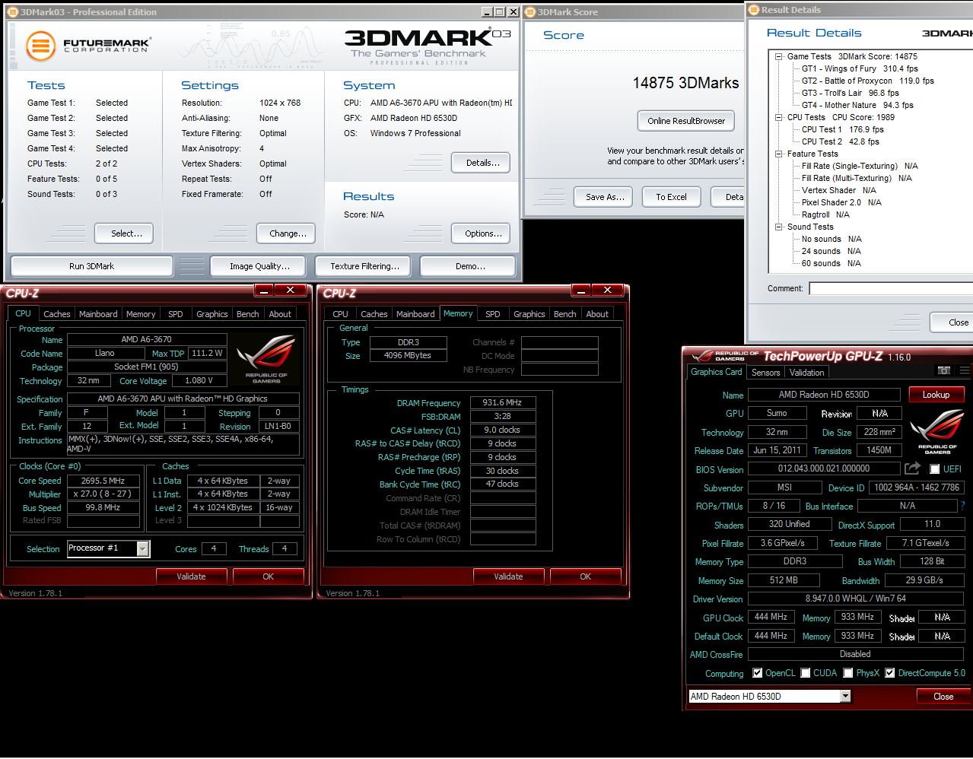
Task: Open the Processor #1 selection dropdown
Action: click(142, 548)
